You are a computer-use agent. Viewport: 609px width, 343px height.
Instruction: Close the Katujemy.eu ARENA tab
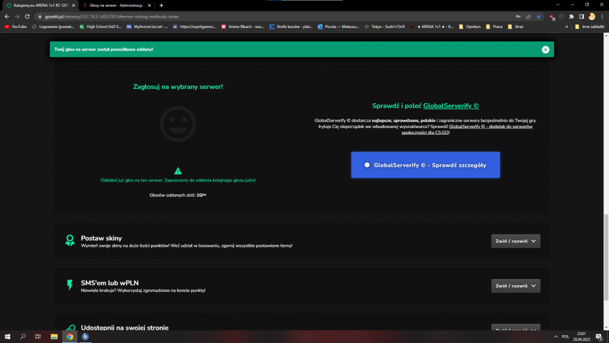[x=74, y=5]
